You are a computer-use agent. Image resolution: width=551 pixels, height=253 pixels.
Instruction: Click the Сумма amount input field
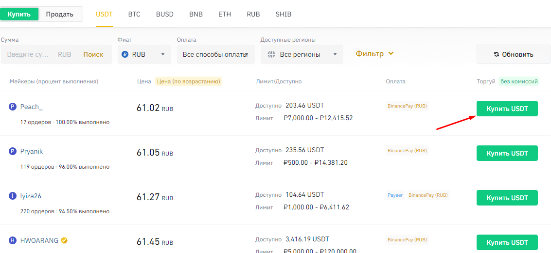coord(30,54)
